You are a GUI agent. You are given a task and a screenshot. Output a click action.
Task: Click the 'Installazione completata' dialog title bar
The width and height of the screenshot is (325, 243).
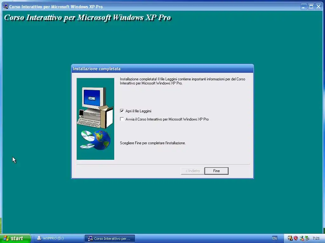click(x=162, y=69)
